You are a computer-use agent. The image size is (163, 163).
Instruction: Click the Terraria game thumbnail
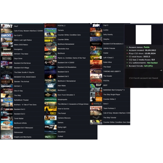(51, 30)
